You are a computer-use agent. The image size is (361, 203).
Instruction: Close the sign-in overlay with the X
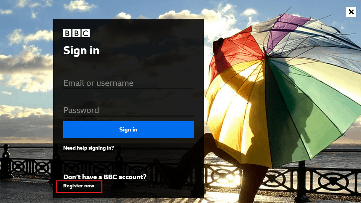(x=351, y=12)
